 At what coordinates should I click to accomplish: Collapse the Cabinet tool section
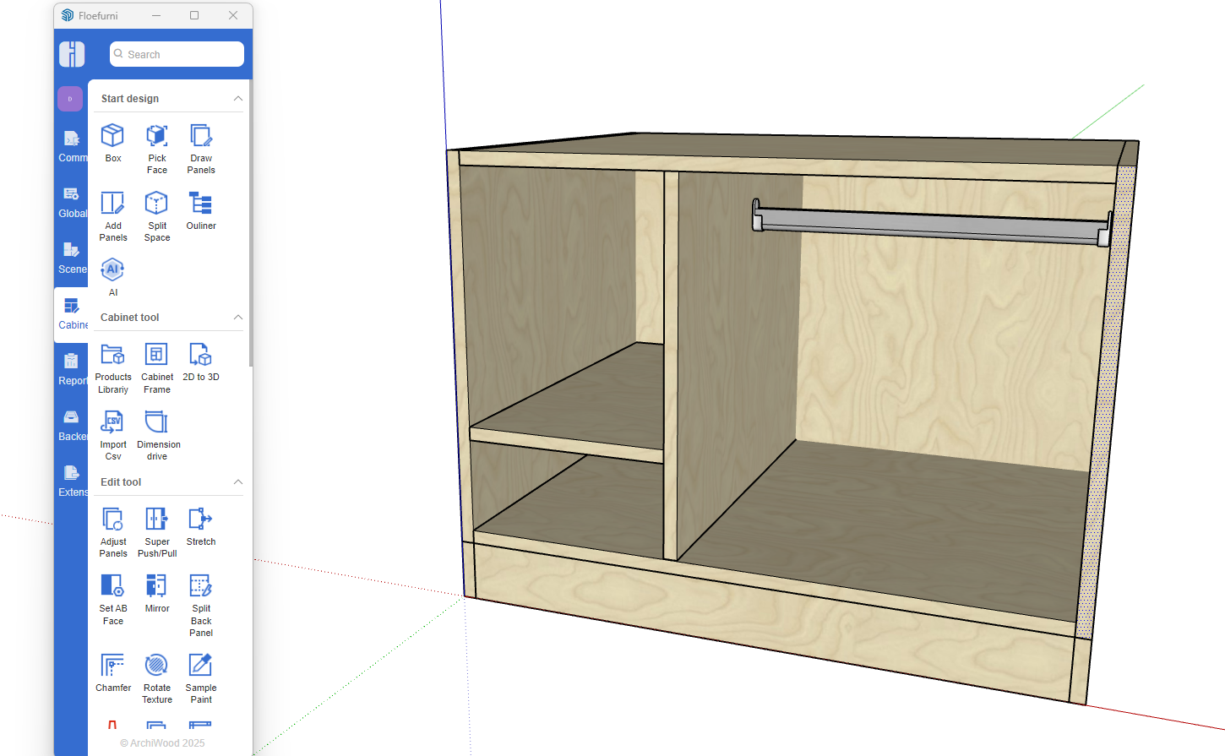[237, 318]
